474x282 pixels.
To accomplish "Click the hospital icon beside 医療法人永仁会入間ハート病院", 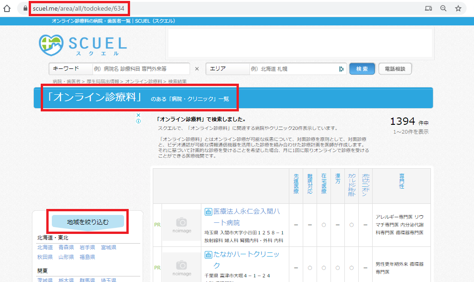I will coord(208,212).
